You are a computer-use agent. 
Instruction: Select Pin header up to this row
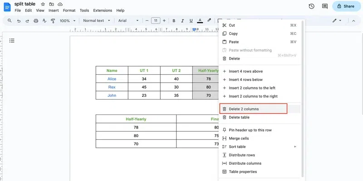tap(260, 130)
